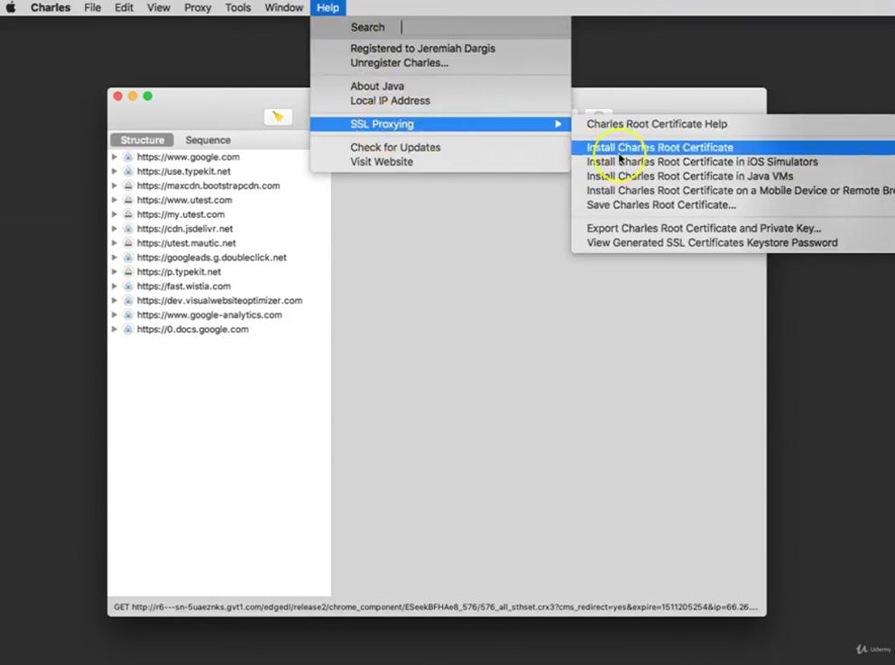This screenshot has width=895, height=665.
Task: Click the icon beside https://utest.mautic.net
Action: coord(128,242)
